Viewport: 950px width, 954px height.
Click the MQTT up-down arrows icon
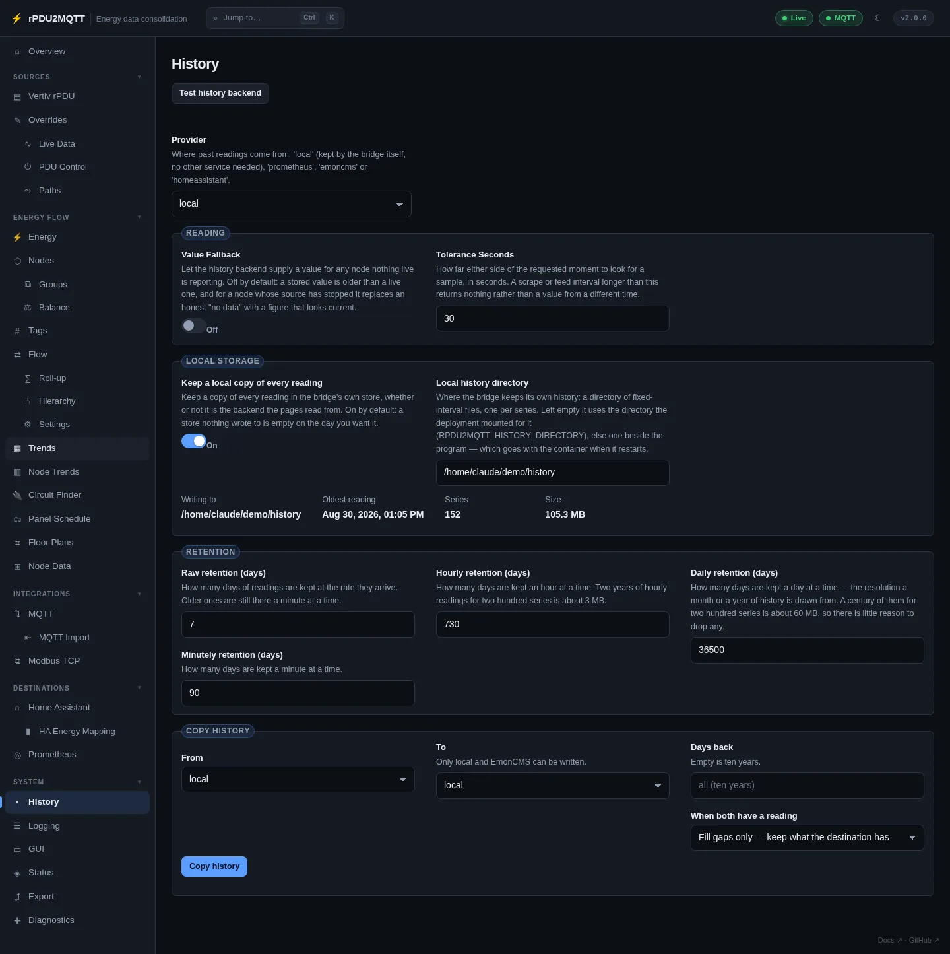pyautogui.click(x=17, y=614)
